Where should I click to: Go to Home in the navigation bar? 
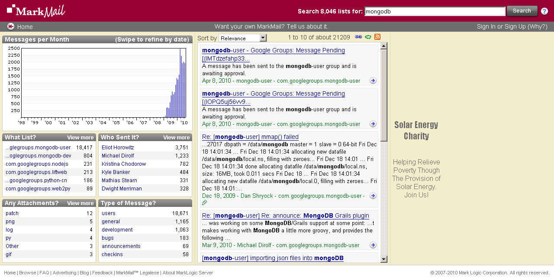(x=25, y=27)
